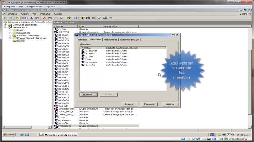Switch to the General tab
Image resolution: width=254 pixels, height=142 pixels.
[83, 39]
